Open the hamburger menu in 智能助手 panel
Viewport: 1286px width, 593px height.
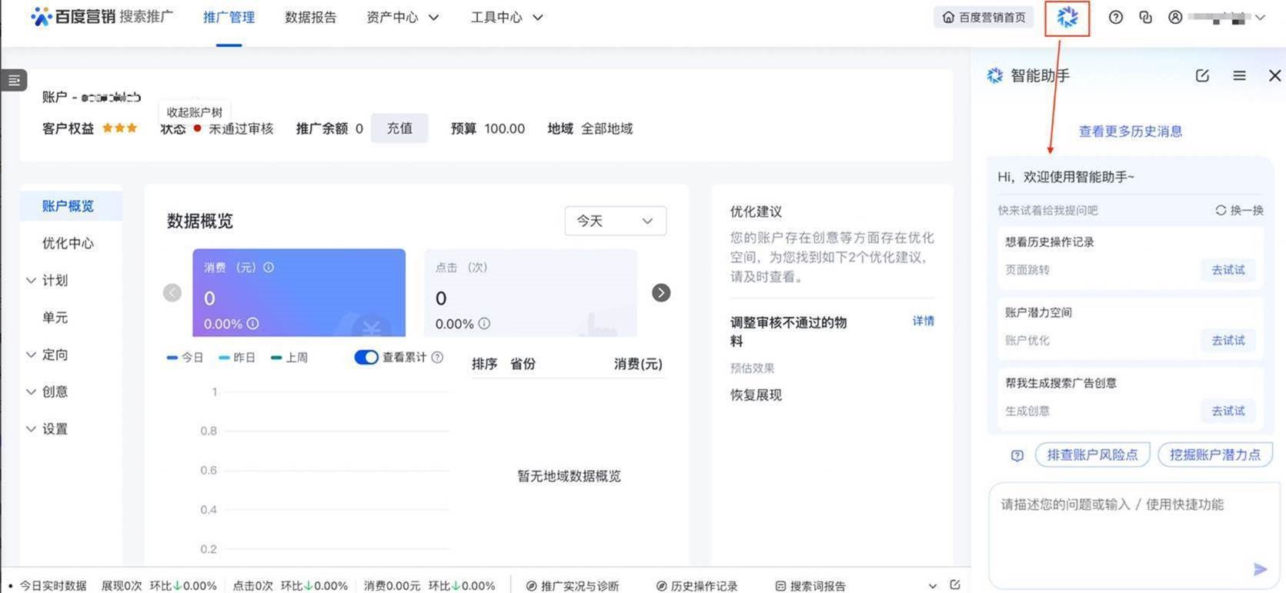tap(1239, 75)
